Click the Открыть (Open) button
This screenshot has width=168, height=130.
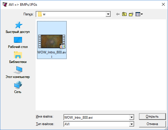click(x=152, y=116)
